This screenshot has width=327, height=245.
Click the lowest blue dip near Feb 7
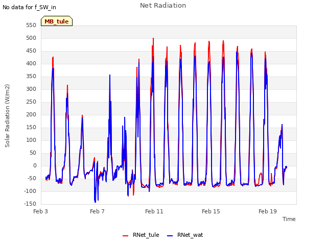pyautogui.click(x=95, y=202)
